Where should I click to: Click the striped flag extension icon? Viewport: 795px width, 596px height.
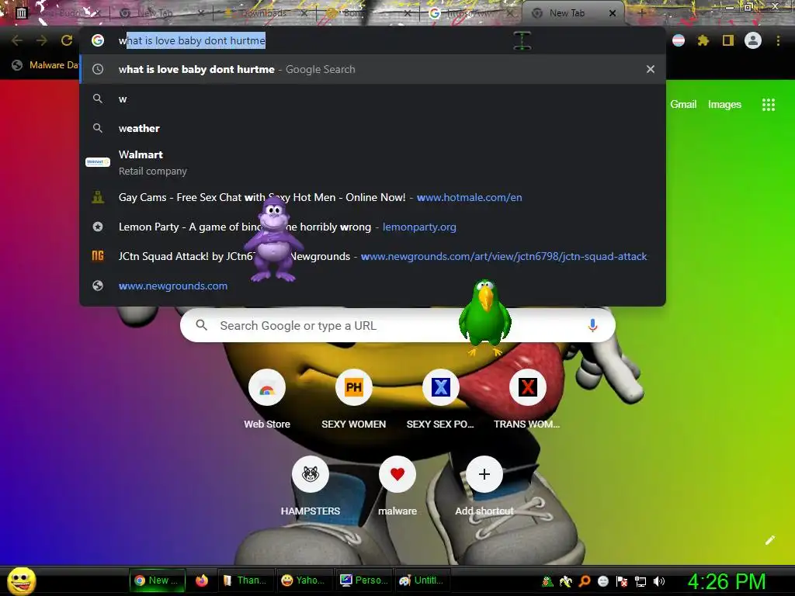tap(679, 40)
